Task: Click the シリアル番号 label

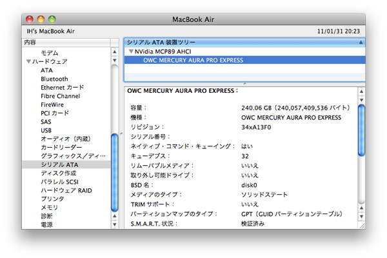Action: pyautogui.click(x=150, y=137)
